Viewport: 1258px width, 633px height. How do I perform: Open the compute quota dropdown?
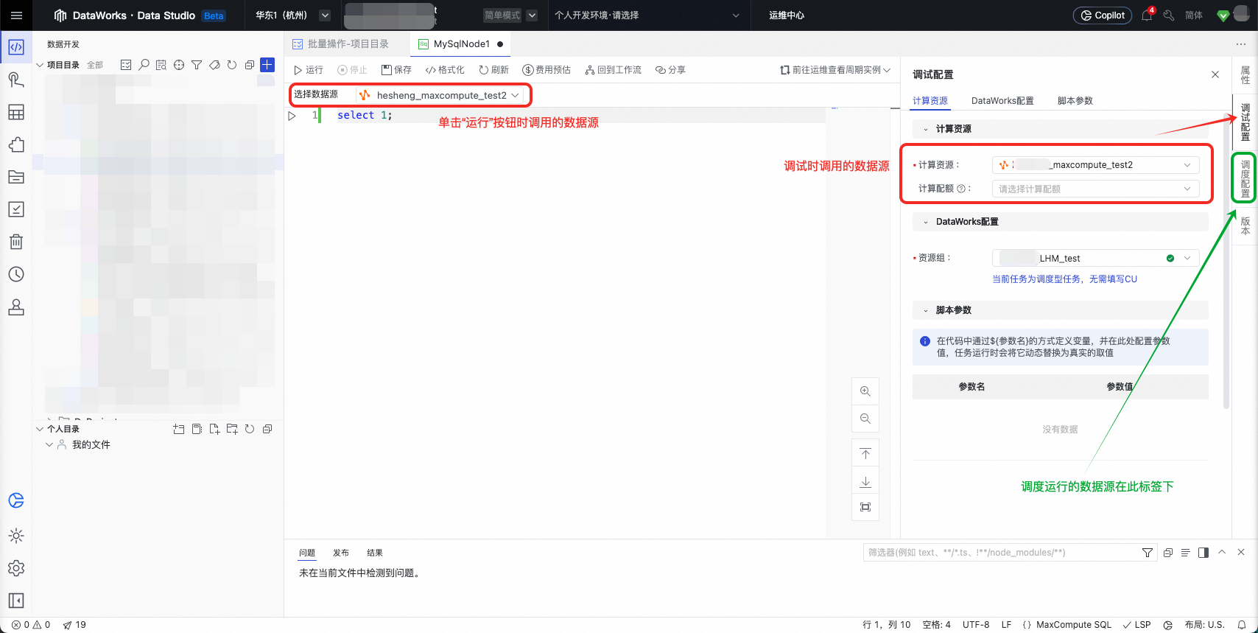[x=1095, y=189]
